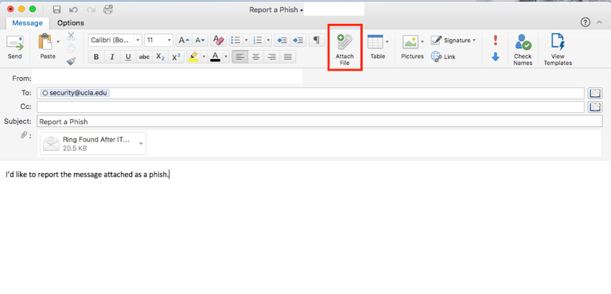Decrease font size with smaller A
Viewport: 611px width, 294px height.
coord(200,40)
